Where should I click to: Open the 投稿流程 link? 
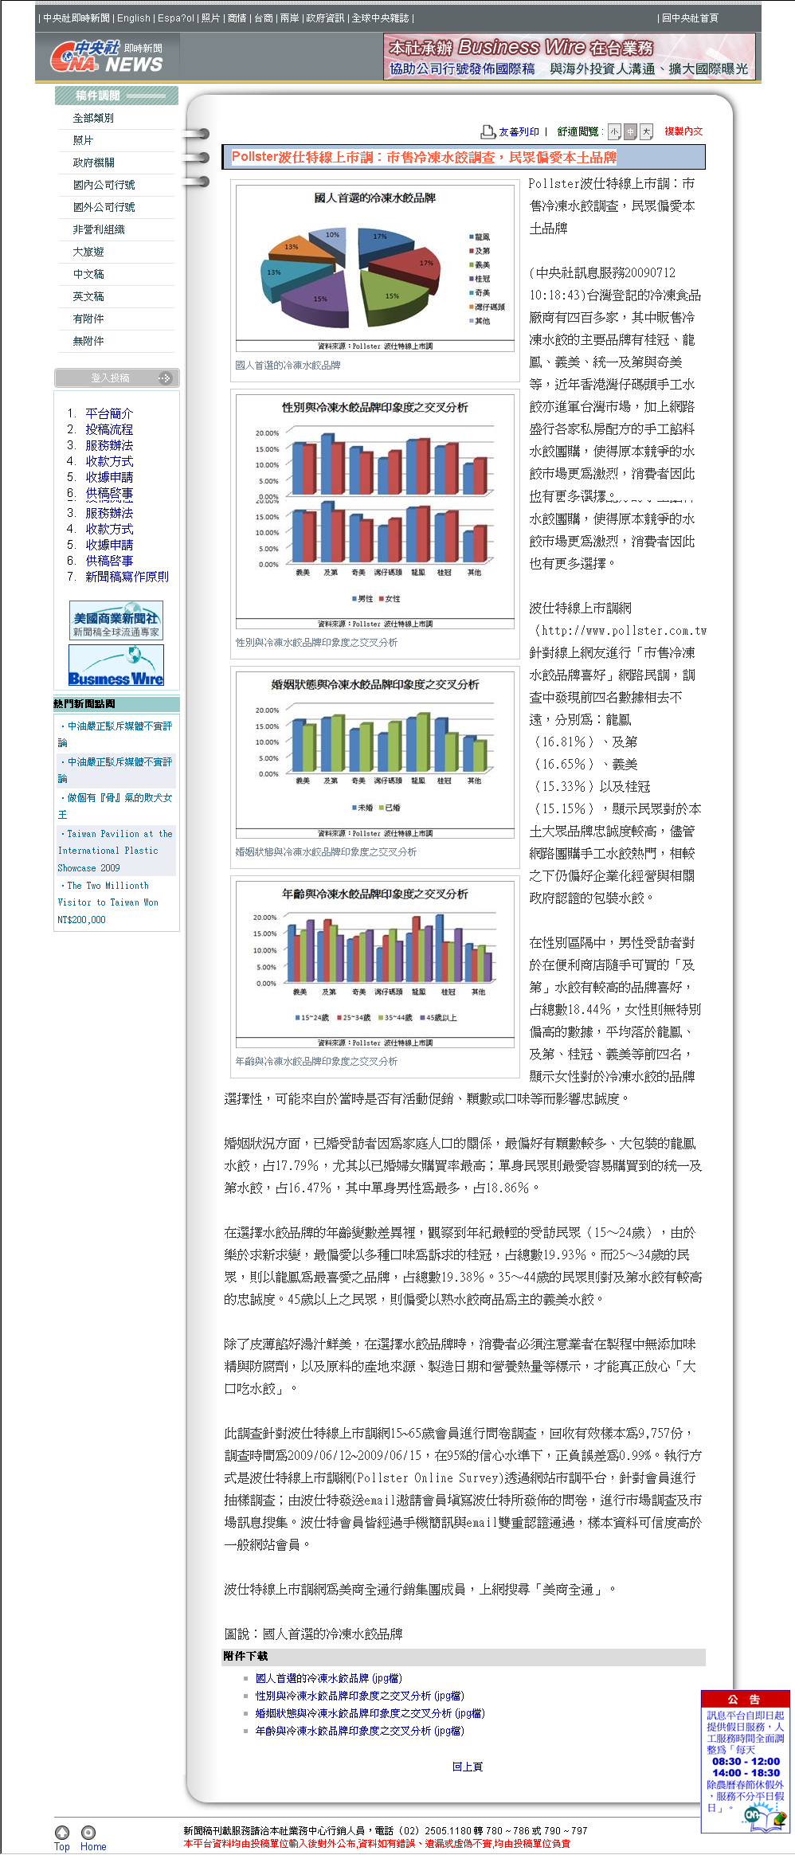[109, 429]
